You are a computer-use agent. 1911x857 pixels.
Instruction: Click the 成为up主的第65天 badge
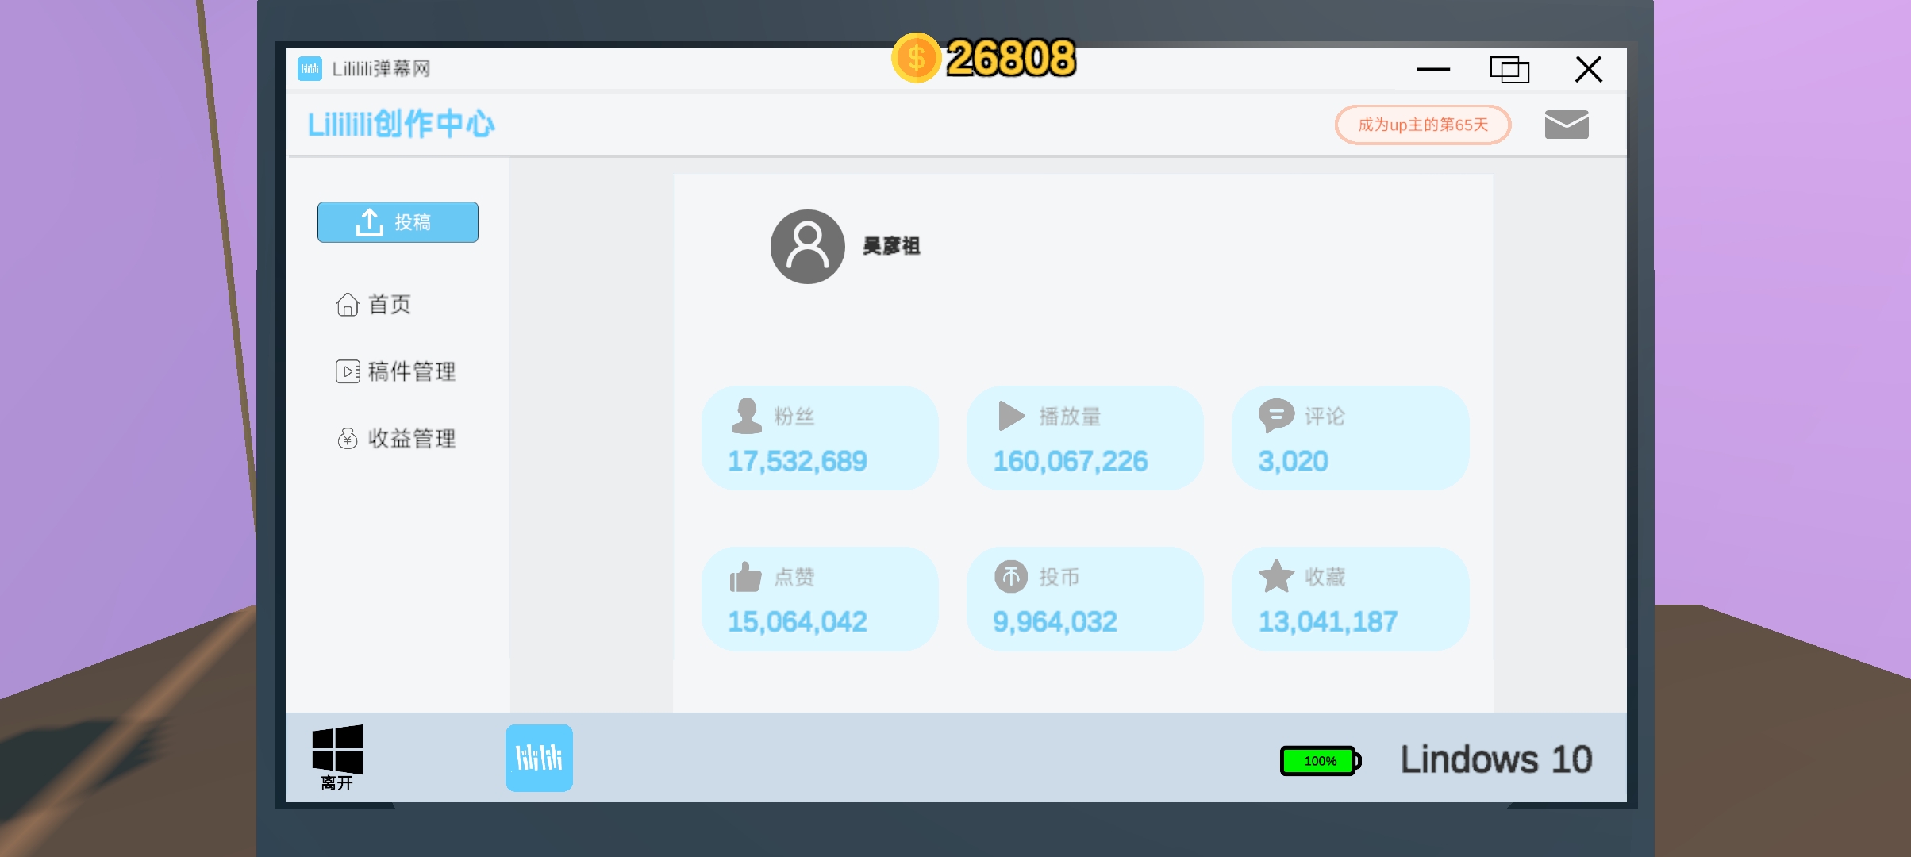pyautogui.click(x=1423, y=125)
